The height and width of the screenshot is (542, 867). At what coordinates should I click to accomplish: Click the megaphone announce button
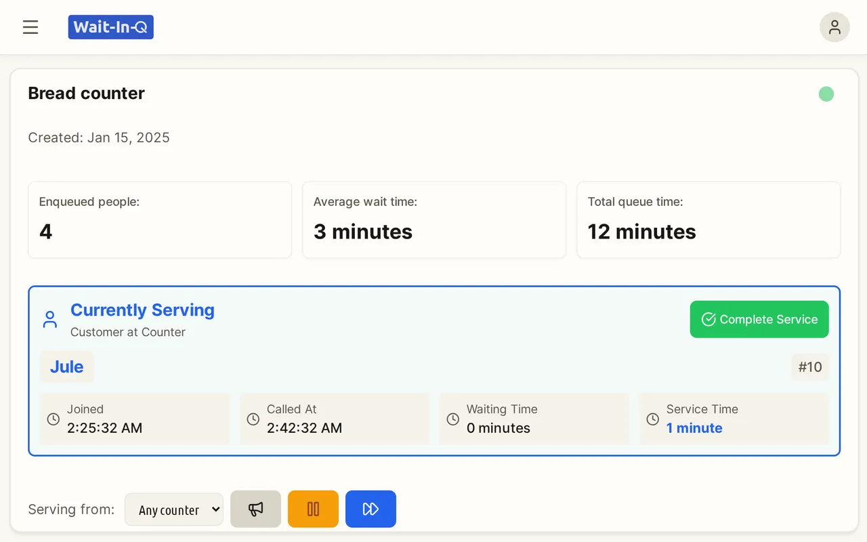pos(255,509)
